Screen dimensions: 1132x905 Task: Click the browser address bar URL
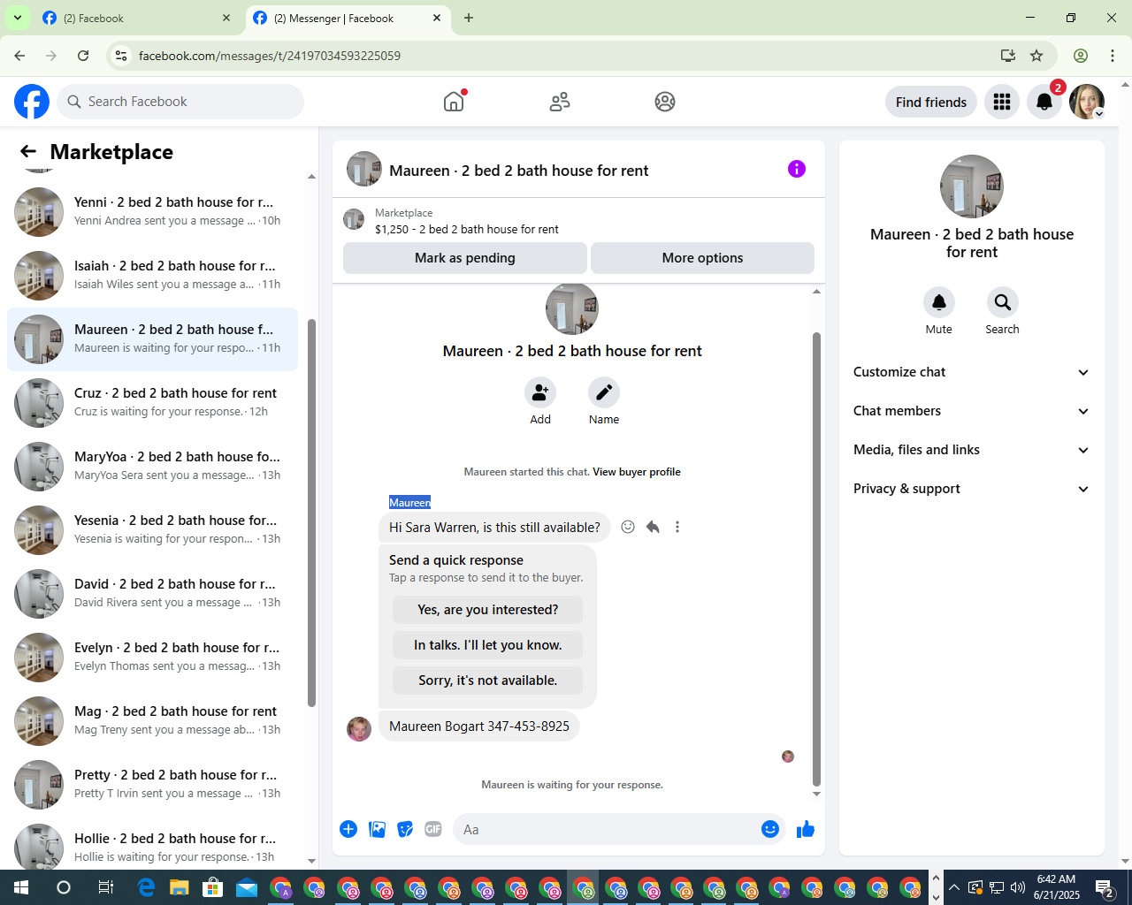pos(270,56)
